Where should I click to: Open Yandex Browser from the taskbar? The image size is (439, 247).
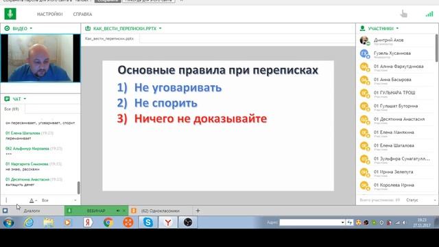168,222
